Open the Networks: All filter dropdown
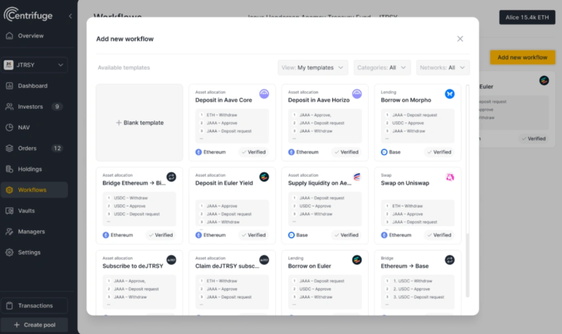Viewport: 562px width, 334px height. coord(442,67)
